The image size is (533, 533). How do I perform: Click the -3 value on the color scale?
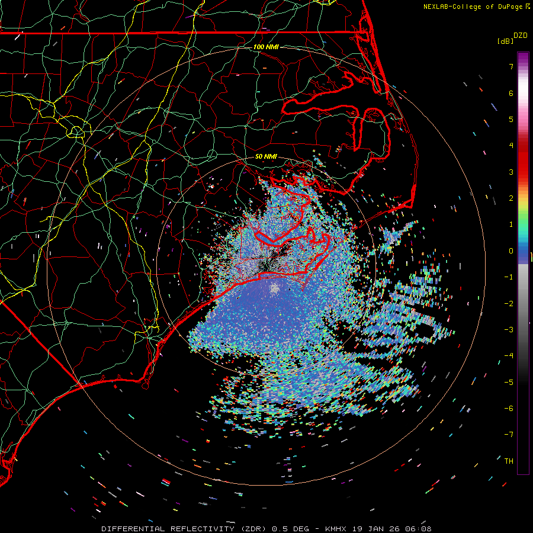click(509, 330)
